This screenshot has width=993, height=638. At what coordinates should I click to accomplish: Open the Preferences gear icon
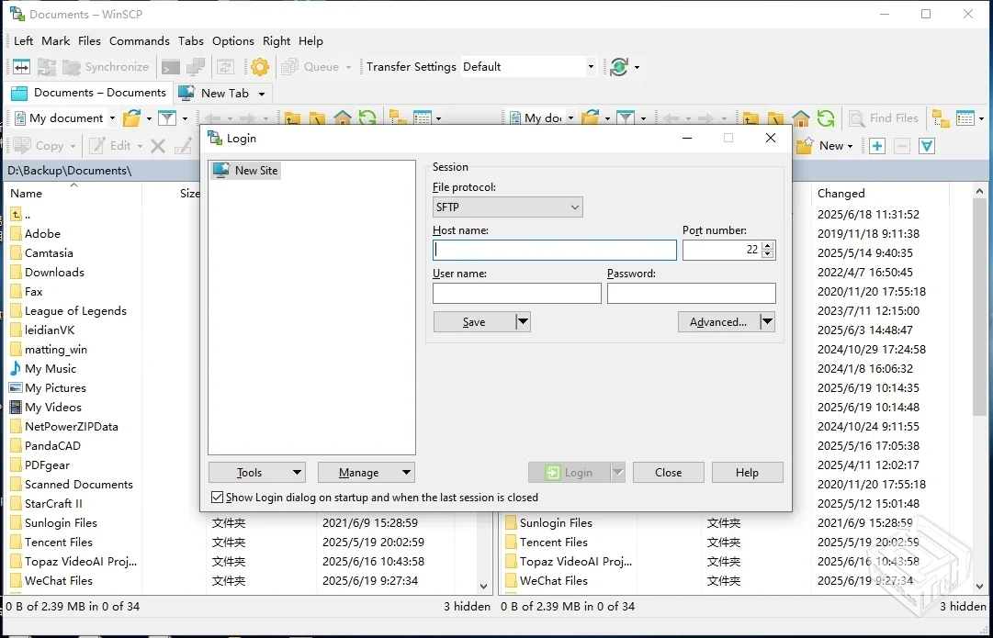pyautogui.click(x=258, y=66)
